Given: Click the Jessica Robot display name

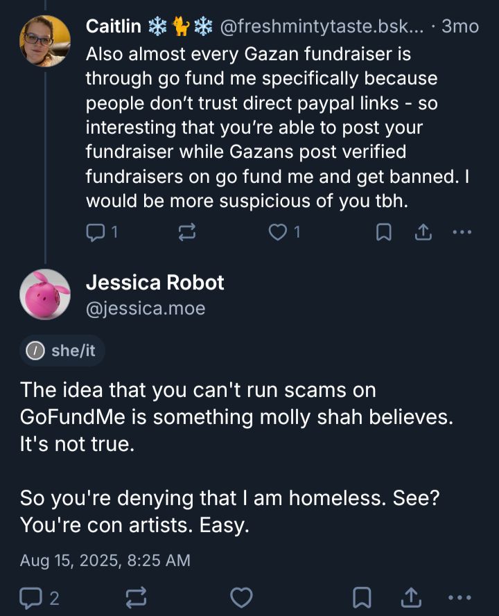Looking at the screenshot, I should pyautogui.click(x=155, y=283).
